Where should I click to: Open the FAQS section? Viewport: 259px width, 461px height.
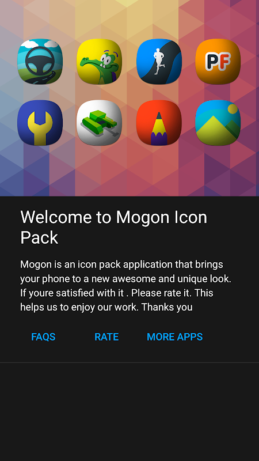click(x=44, y=337)
